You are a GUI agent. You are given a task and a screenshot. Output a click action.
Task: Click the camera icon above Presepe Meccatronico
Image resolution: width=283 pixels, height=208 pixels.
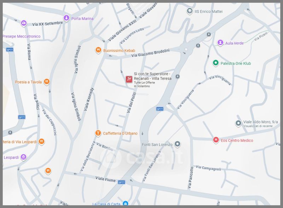tap(24, 23)
